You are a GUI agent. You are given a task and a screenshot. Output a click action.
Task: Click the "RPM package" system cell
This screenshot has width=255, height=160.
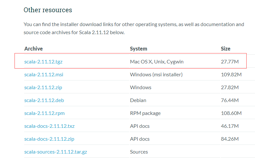coord(145,113)
